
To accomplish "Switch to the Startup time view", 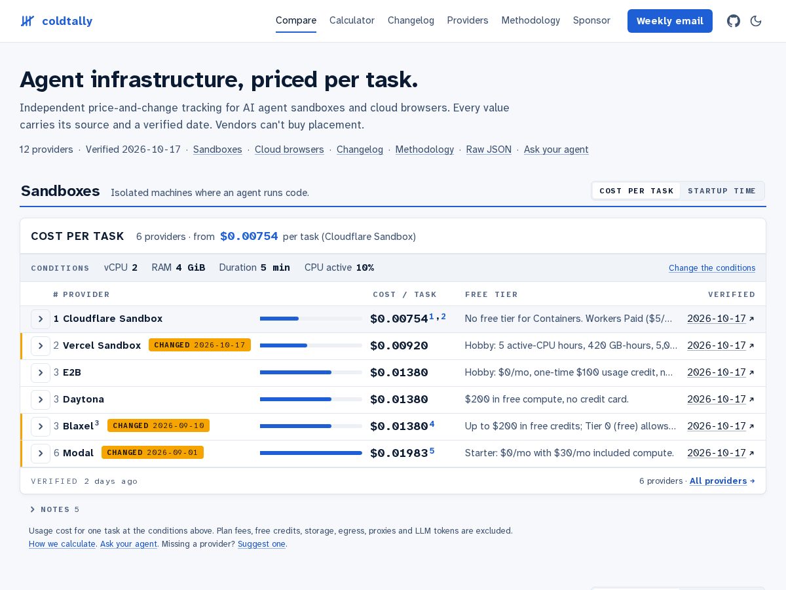I will (x=722, y=191).
